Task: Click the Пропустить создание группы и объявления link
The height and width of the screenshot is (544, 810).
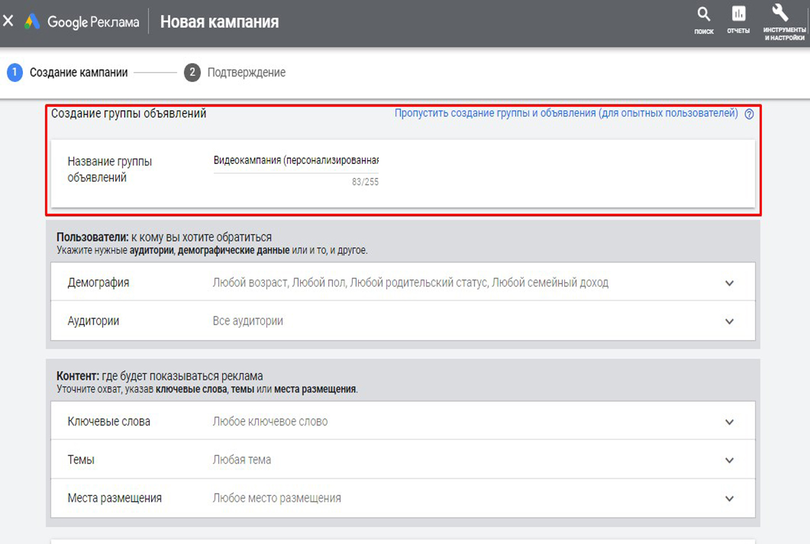Action: tap(566, 113)
